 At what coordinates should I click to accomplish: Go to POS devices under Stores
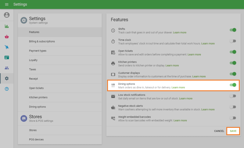tap(36, 139)
